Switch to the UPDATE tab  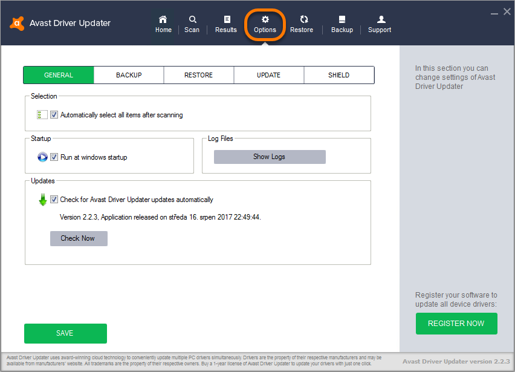point(268,75)
